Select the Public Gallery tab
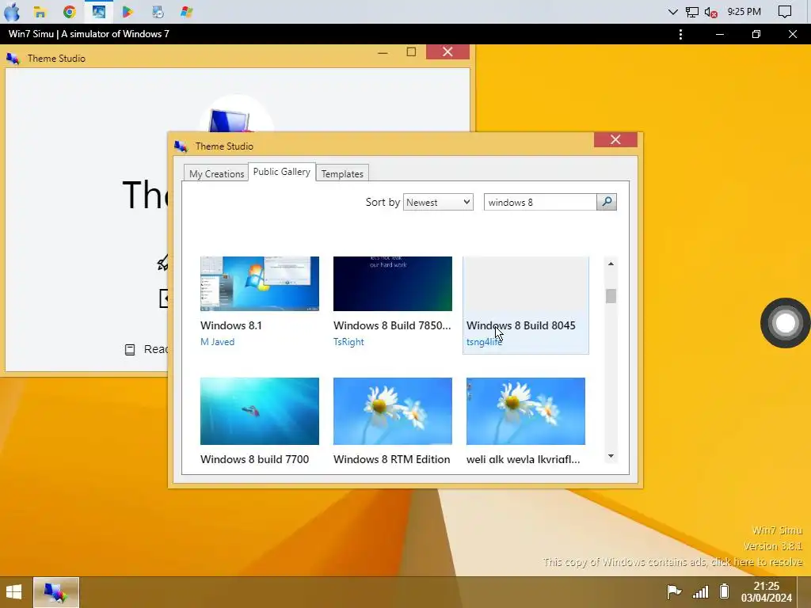This screenshot has height=608, width=811. 282,172
